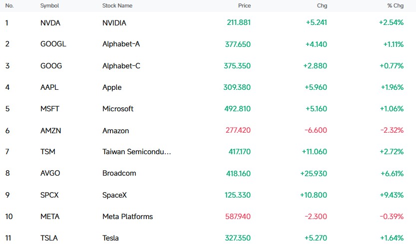Click Broadcom's 418.160 price value
Viewport: 416px width, 244px height.
[238, 174]
